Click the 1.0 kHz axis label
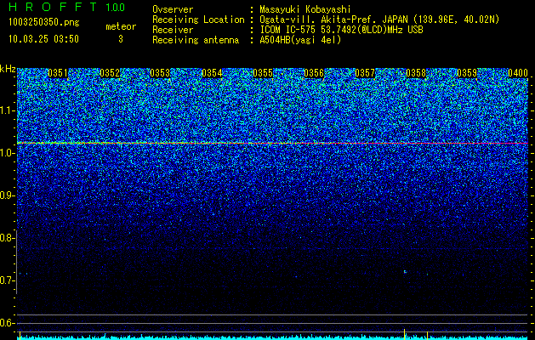 pos(7,154)
